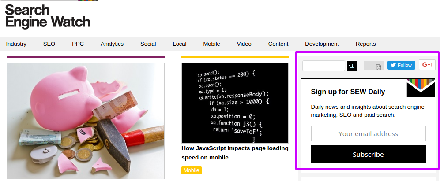Open the JavaScript code article thumbnail
This screenshot has height=181, width=440.
[x=235, y=103]
